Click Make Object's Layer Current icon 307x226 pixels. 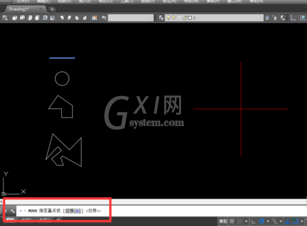[267, 18]
